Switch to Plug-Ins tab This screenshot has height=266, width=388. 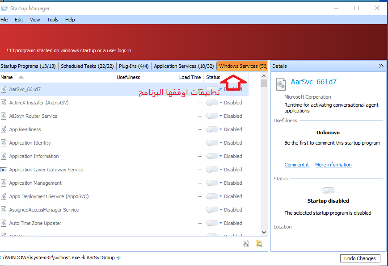click(x=134, y=66)
